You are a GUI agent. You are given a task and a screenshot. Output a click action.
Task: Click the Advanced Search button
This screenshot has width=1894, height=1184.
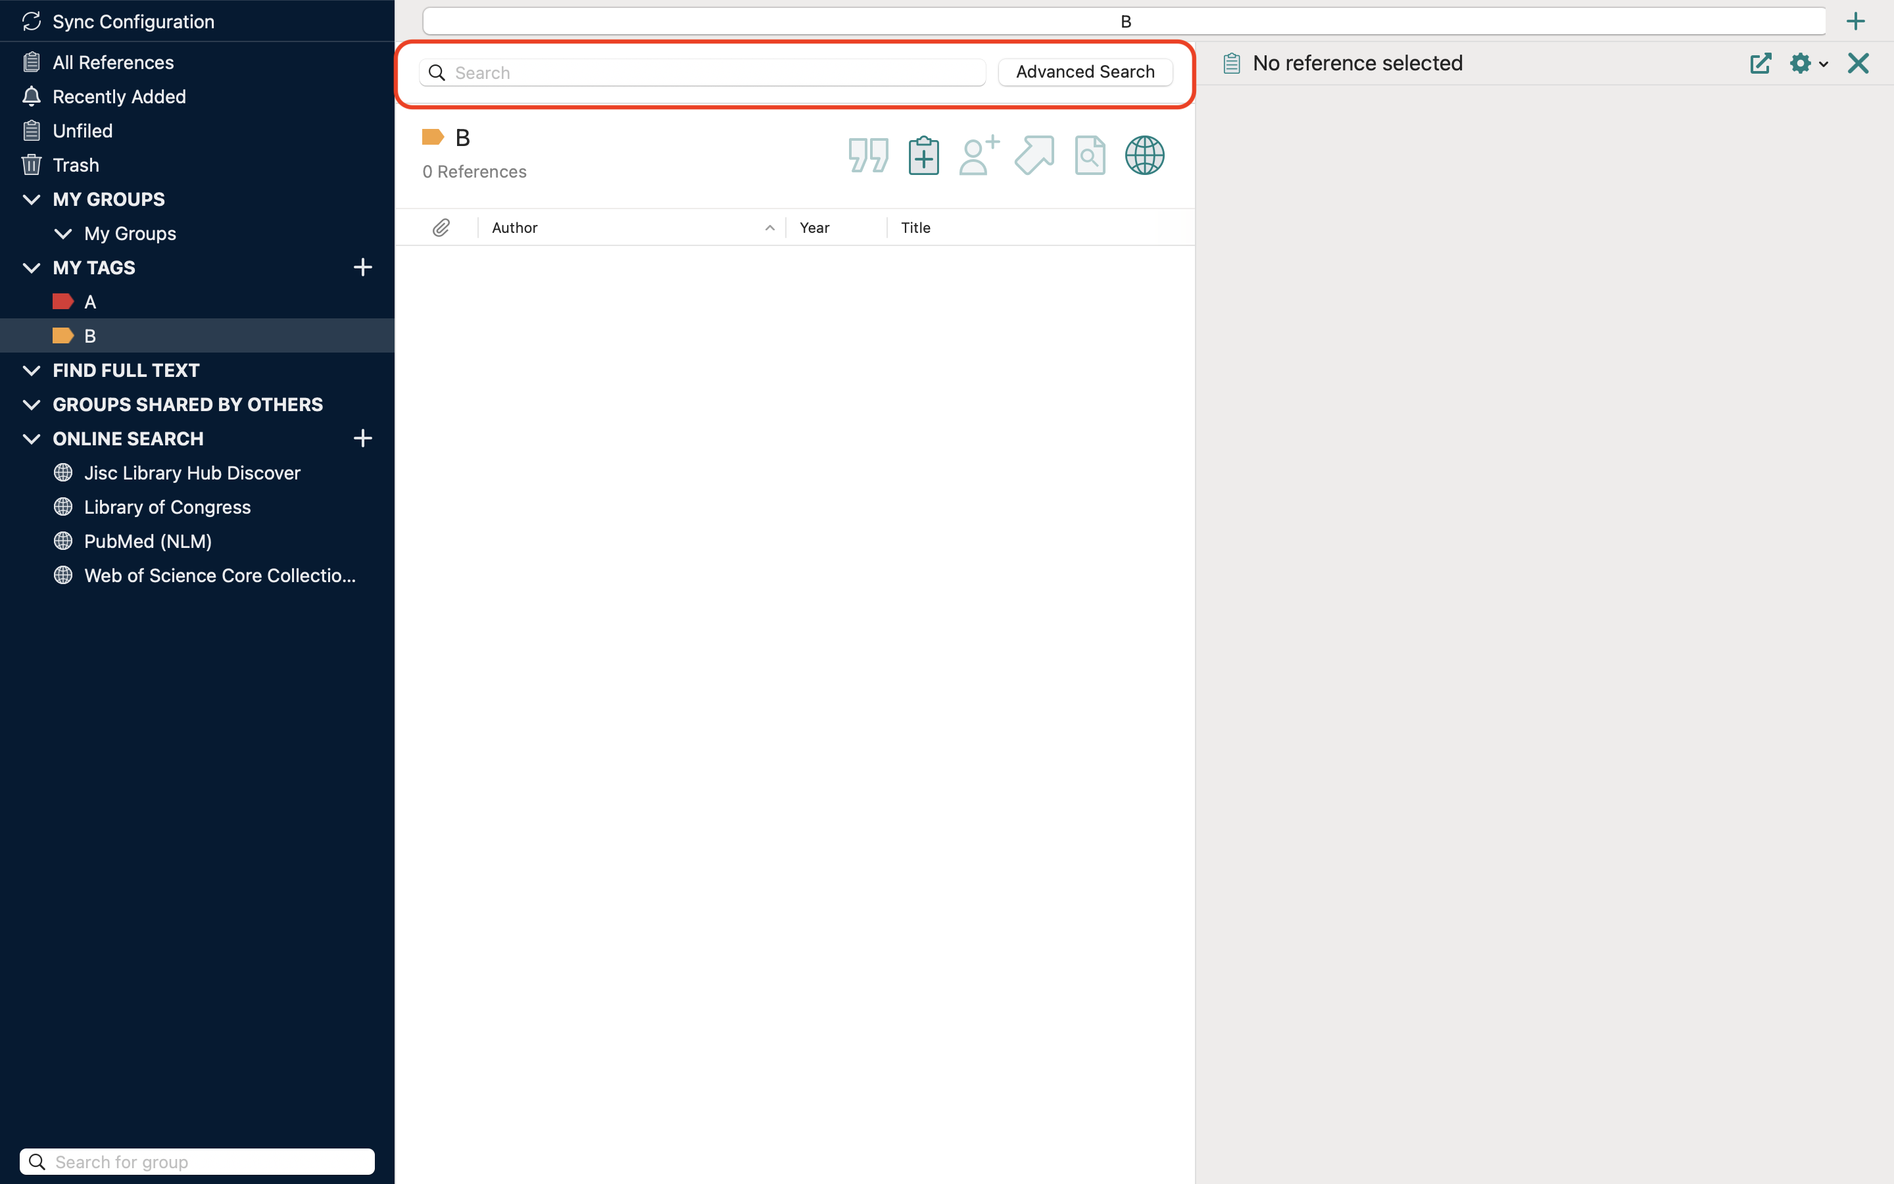pos(1084,72)
